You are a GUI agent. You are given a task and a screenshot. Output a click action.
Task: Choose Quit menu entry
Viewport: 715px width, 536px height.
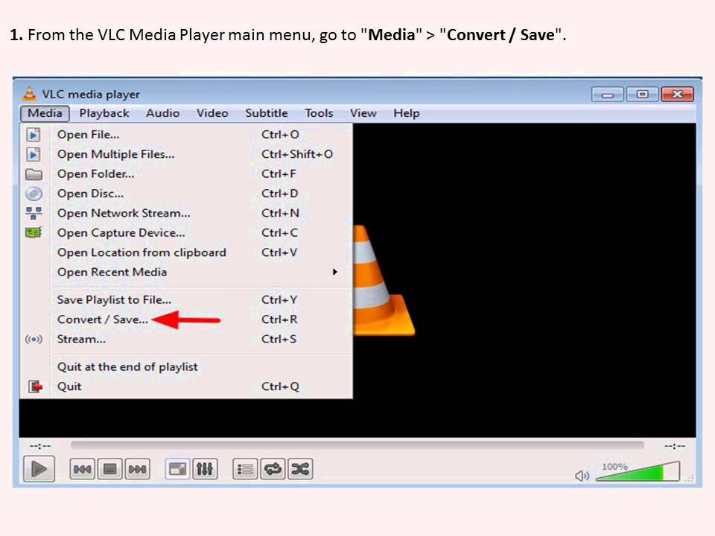pyautogui.click(x=186, y=386)
